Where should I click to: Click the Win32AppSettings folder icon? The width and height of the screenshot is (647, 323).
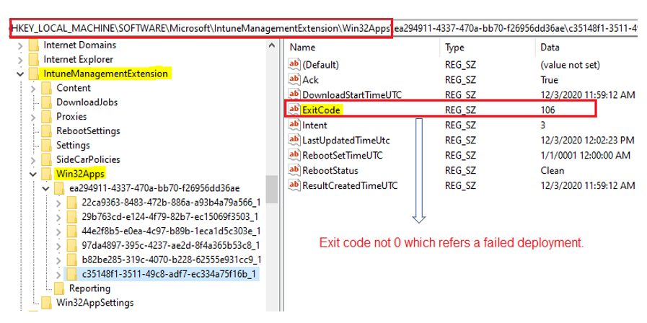click(x=47, y=303)
